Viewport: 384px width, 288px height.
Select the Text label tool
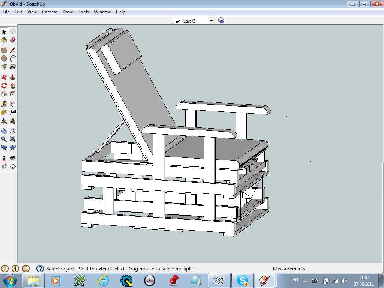tap(13, 112)
